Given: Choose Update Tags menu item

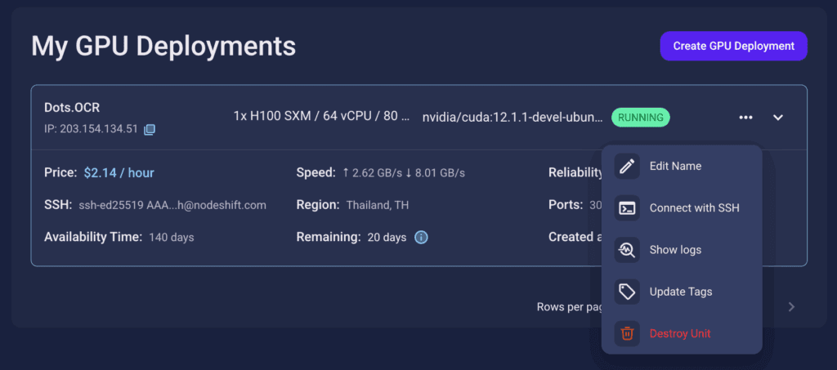Looking at the screenshot, I should (682, 292).
